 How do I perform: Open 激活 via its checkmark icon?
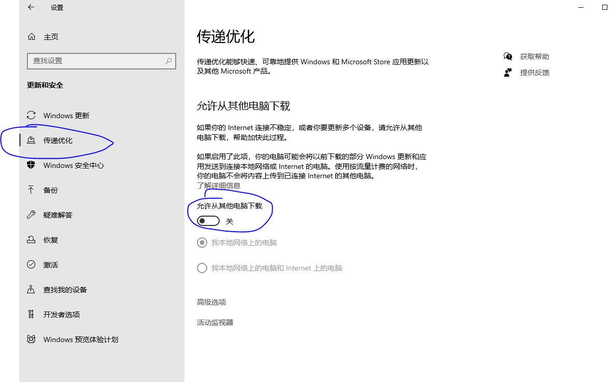(x=32, y=265)
